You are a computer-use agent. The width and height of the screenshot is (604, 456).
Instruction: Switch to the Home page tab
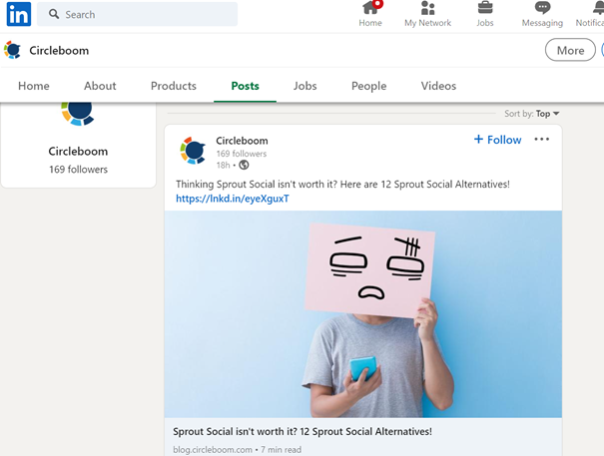point(34,86)
